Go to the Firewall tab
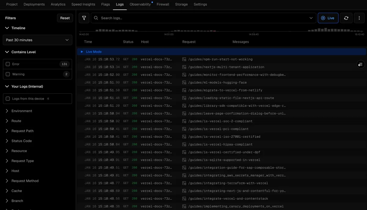Image resolution: width=367 pixels, height=210 pixels. pos(163,4)
